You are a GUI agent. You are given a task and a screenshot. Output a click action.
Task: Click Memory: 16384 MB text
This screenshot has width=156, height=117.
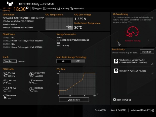pyautogui.click(x=18, y=27)
